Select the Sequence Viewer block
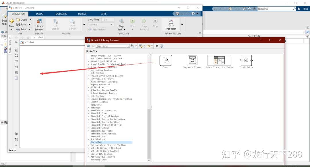 click(192, 61)
